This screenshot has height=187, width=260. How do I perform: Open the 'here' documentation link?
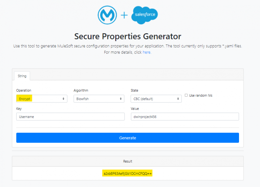tap(147, 52)
